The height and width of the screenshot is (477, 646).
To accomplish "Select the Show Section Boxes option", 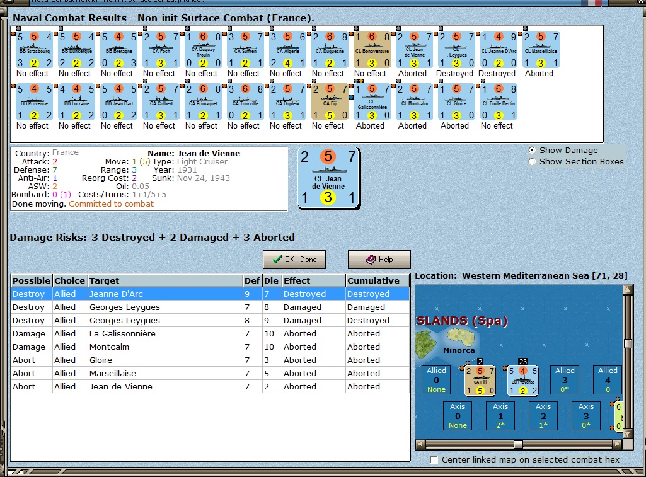I will pyautogui.click(x=532, y=162).
